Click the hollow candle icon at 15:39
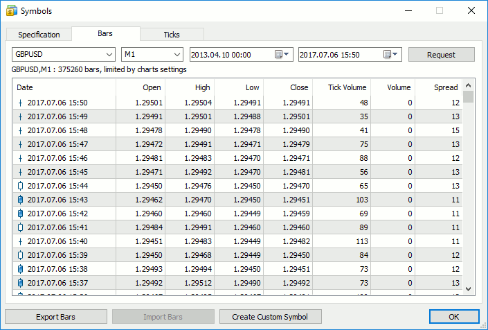Viewport: 488px width, 330px height. pos(20,255)
